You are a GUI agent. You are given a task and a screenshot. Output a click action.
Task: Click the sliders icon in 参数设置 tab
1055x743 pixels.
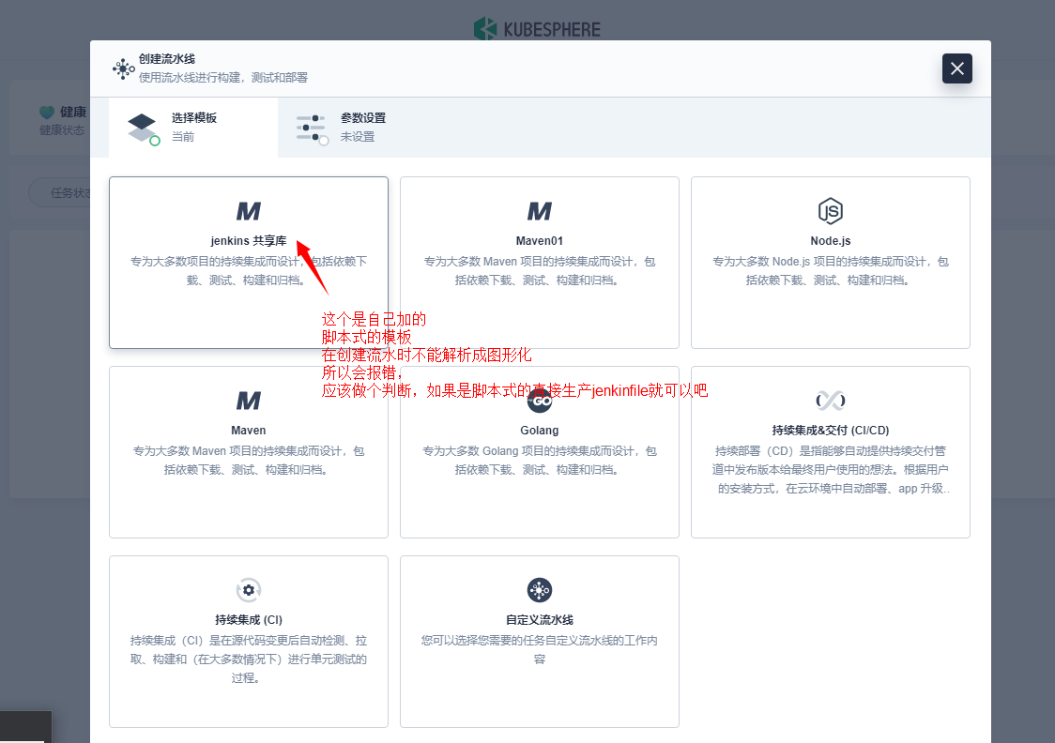[313, 129]
